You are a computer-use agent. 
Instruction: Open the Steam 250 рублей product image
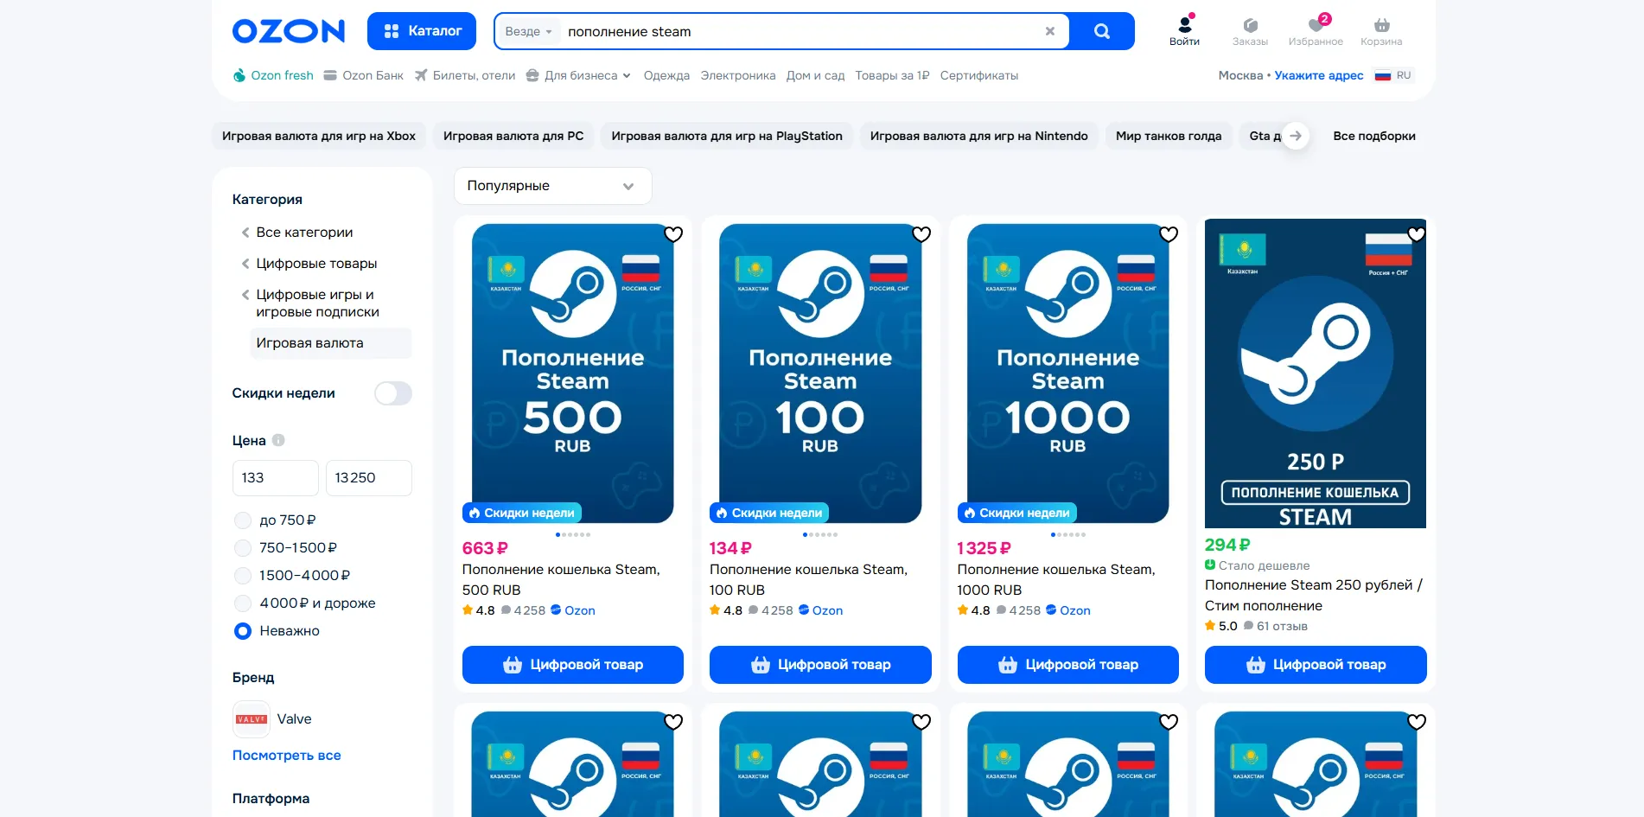1315,373
